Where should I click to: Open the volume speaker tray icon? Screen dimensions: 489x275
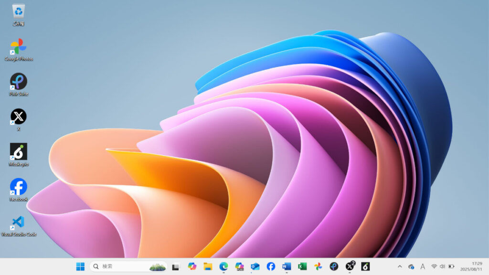[x=442, y=266]
